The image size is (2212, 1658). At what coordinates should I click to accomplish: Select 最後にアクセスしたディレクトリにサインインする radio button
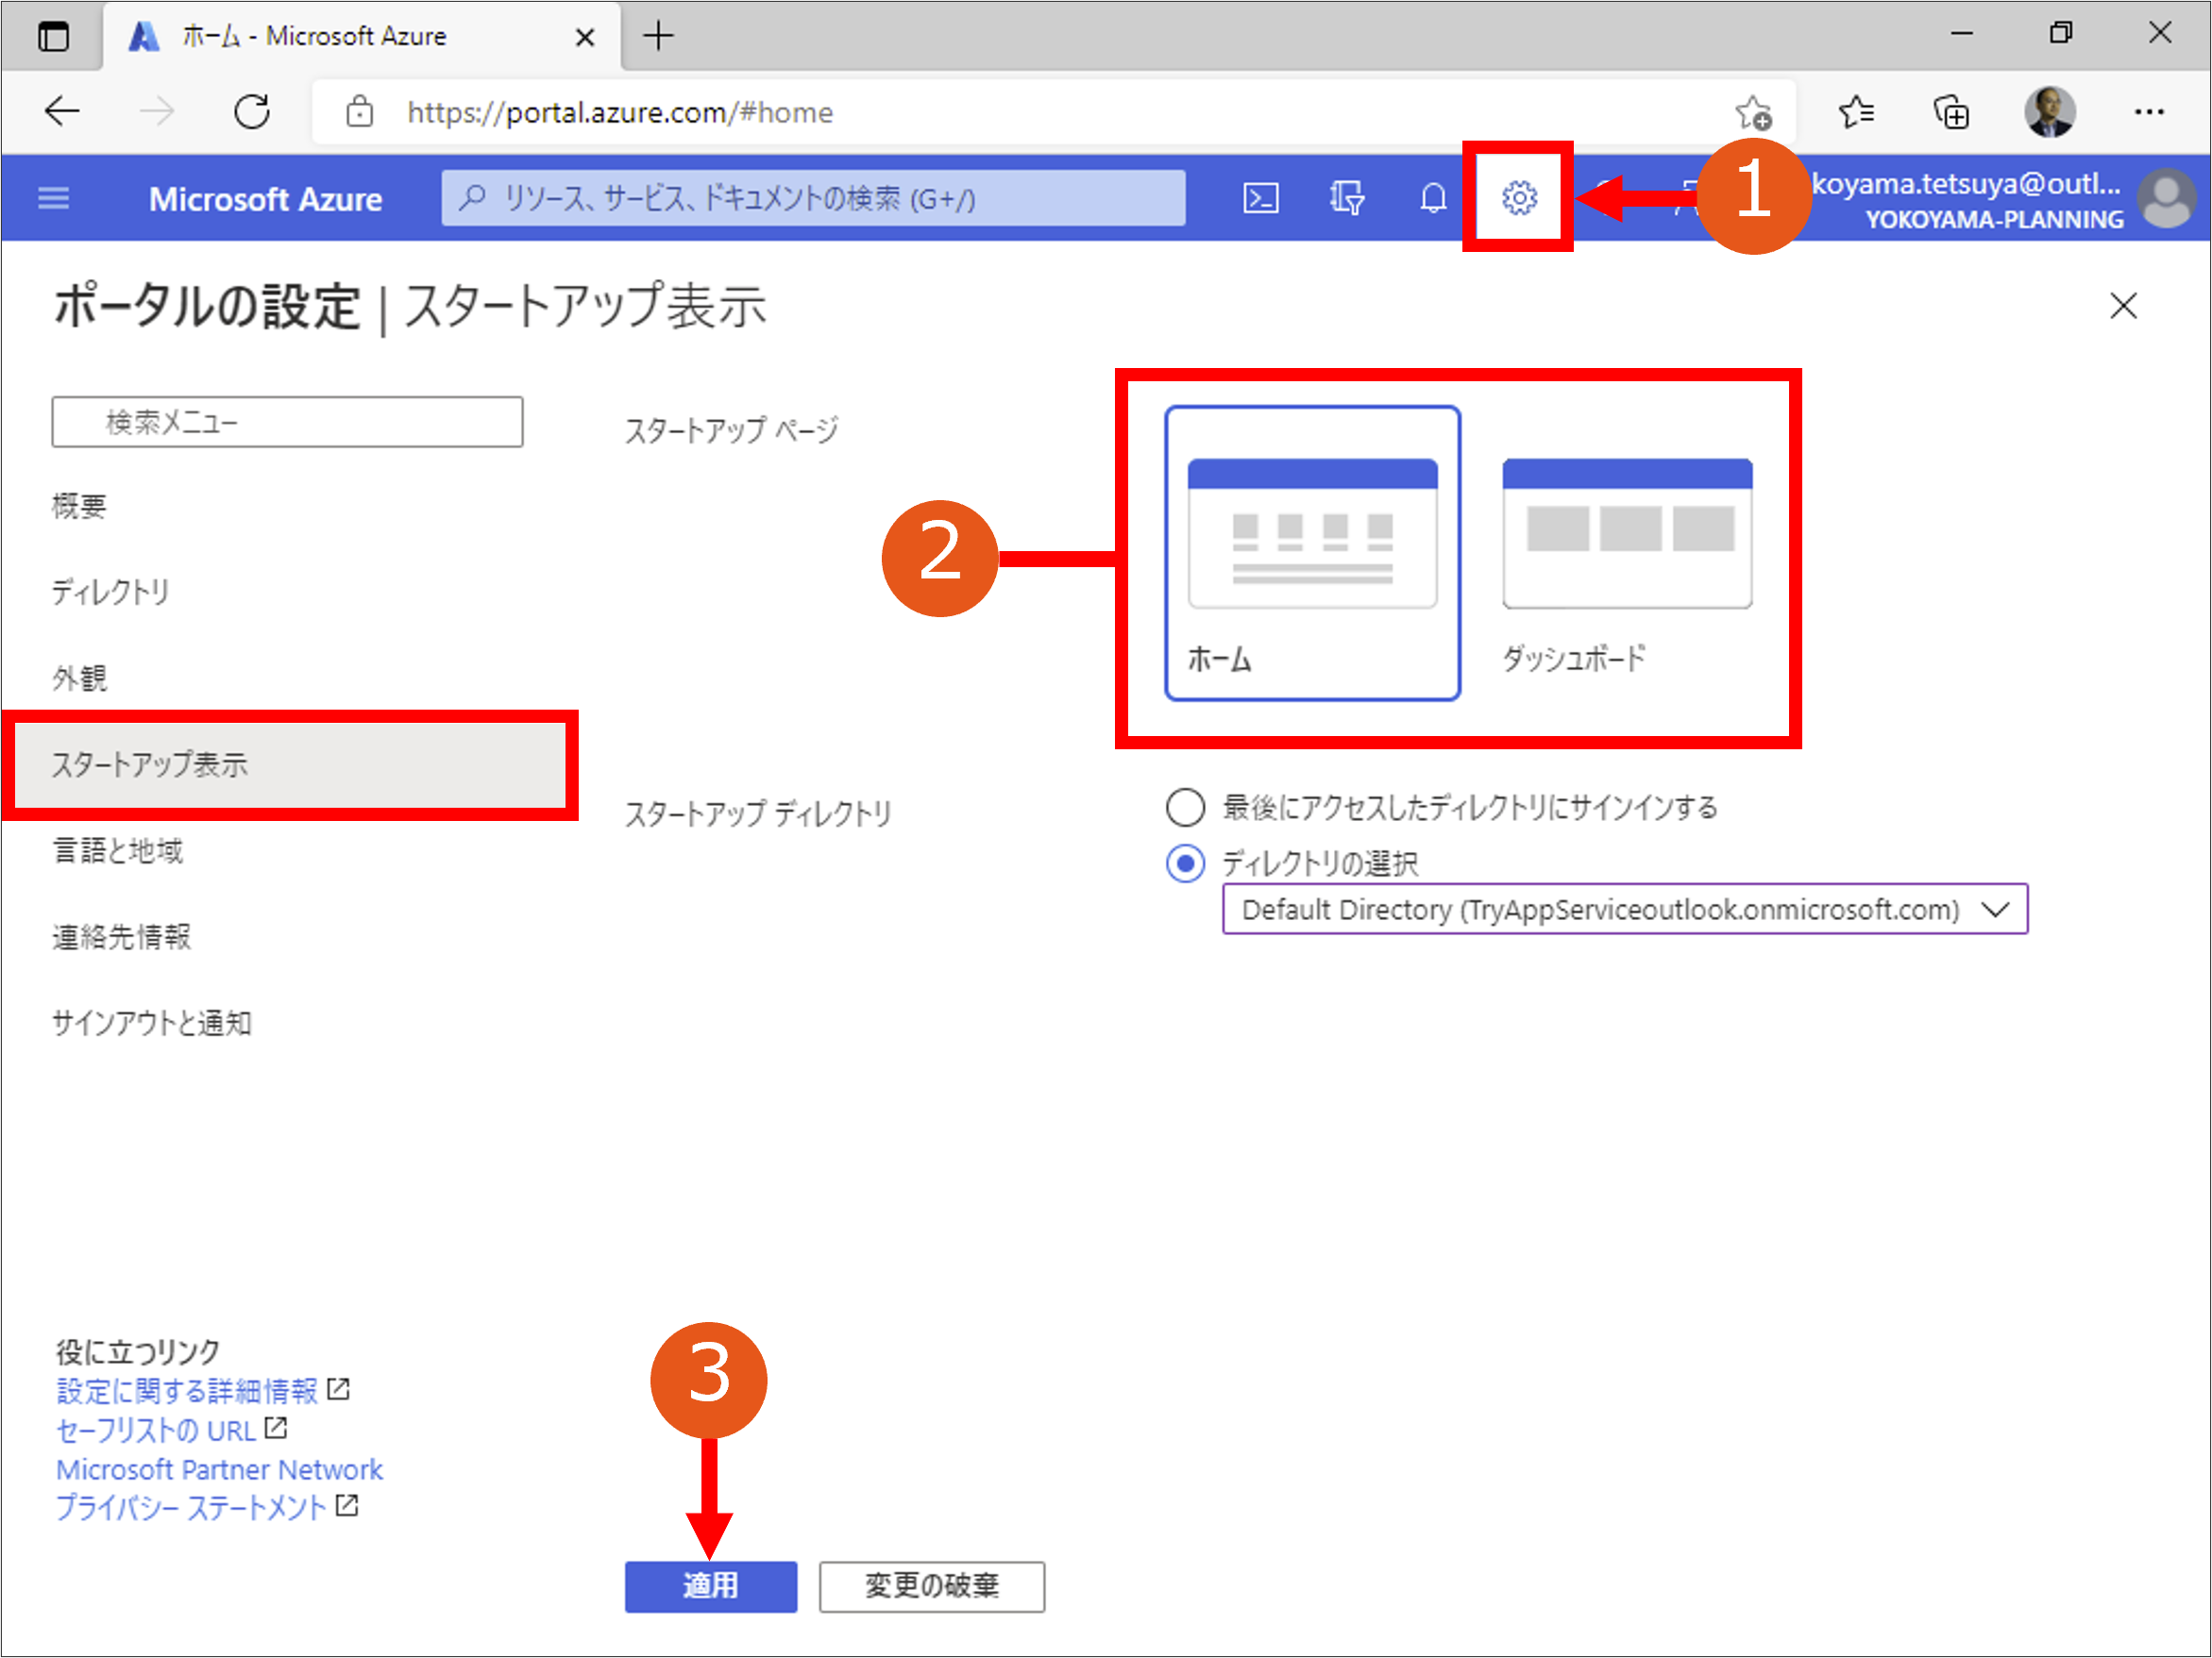pyautogui.click(x=1185, y=807)
